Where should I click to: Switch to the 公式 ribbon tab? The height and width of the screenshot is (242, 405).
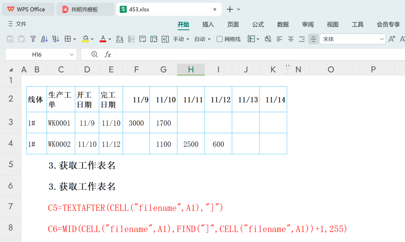click(x=258, y=25)
